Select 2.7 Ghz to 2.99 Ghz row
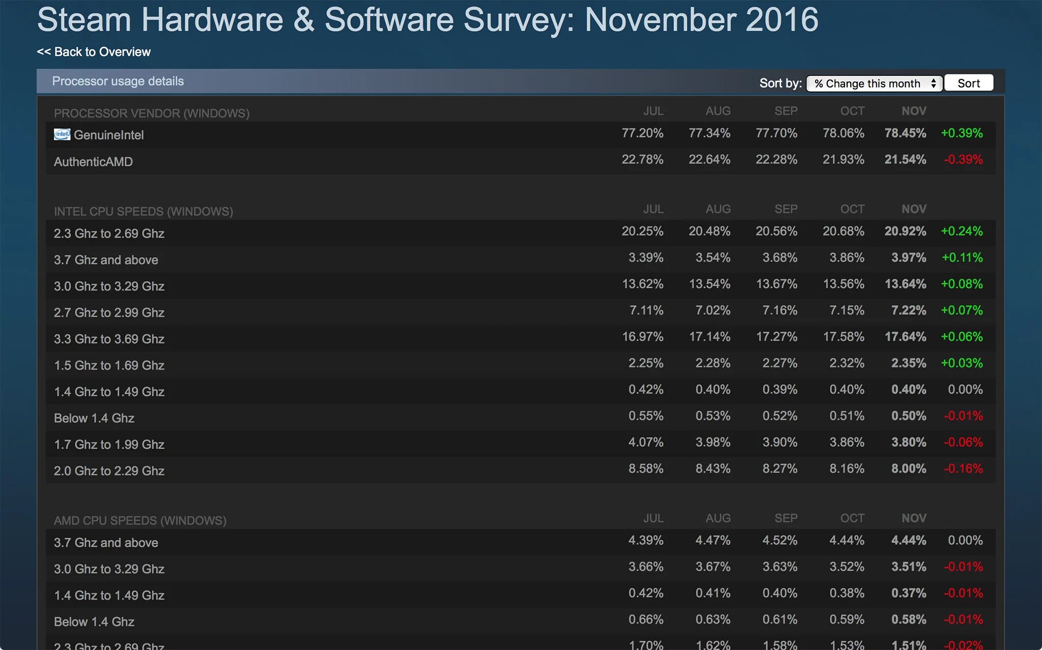Screen dimensions: 1042x650 click(520, 312)
